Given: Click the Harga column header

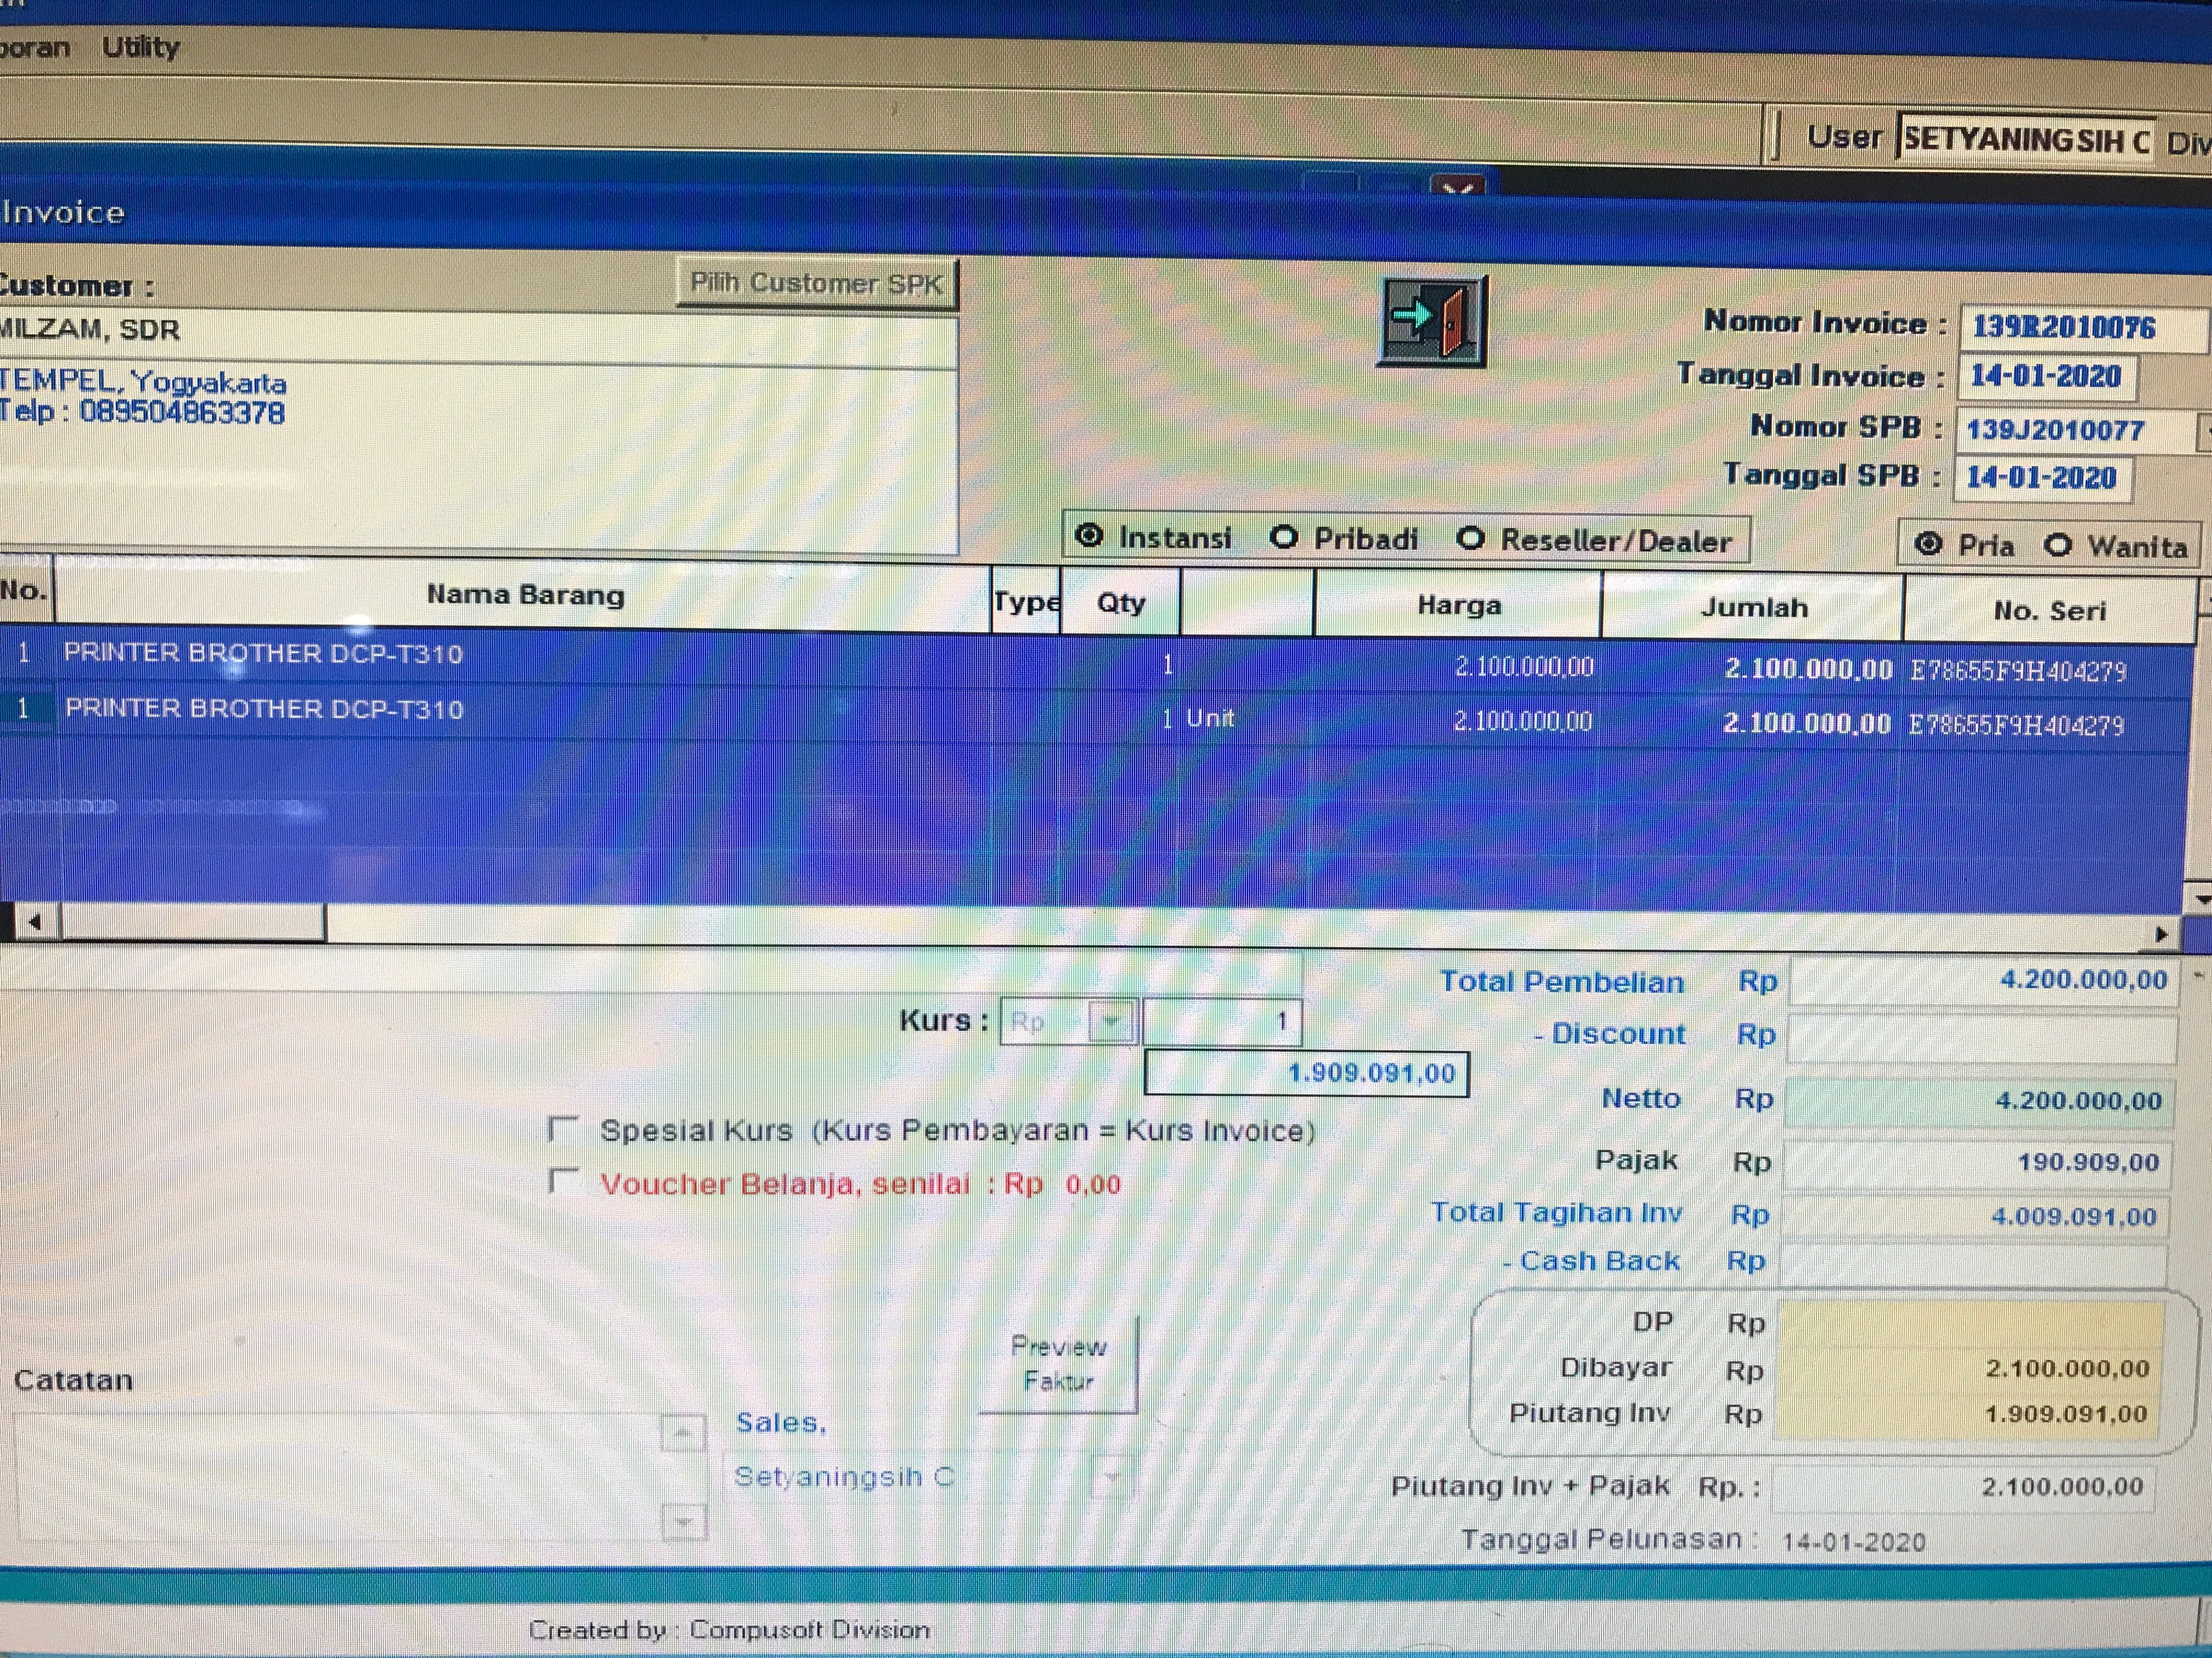Looking at the screenshot, I should [x=1458, y=606].
